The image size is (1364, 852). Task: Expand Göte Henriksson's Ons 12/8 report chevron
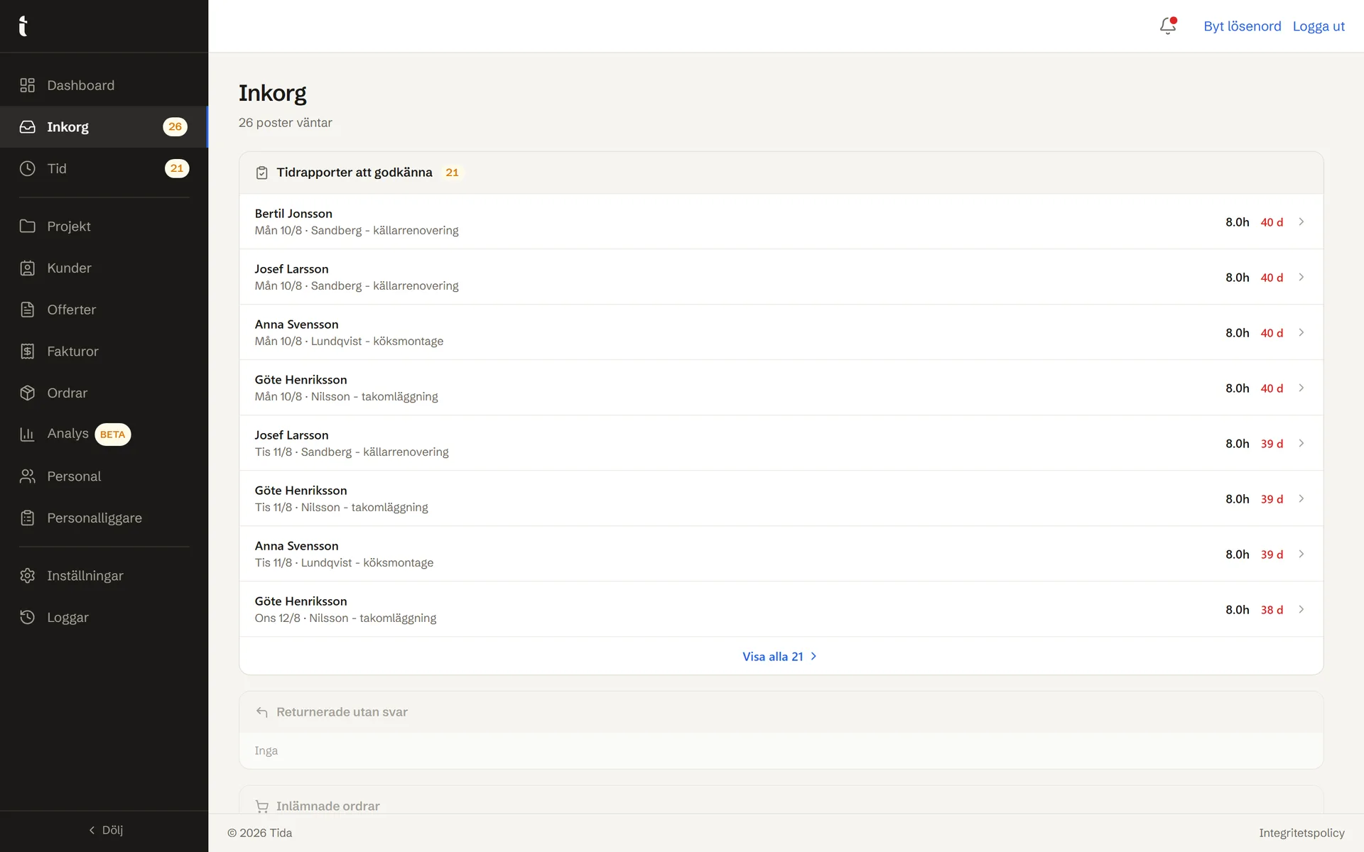tap(1301, 609)
